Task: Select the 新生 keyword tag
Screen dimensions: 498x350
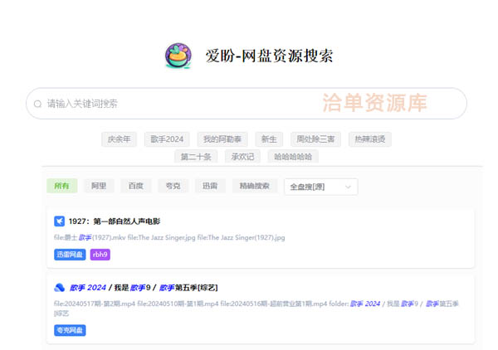Action: click(269, 139)
